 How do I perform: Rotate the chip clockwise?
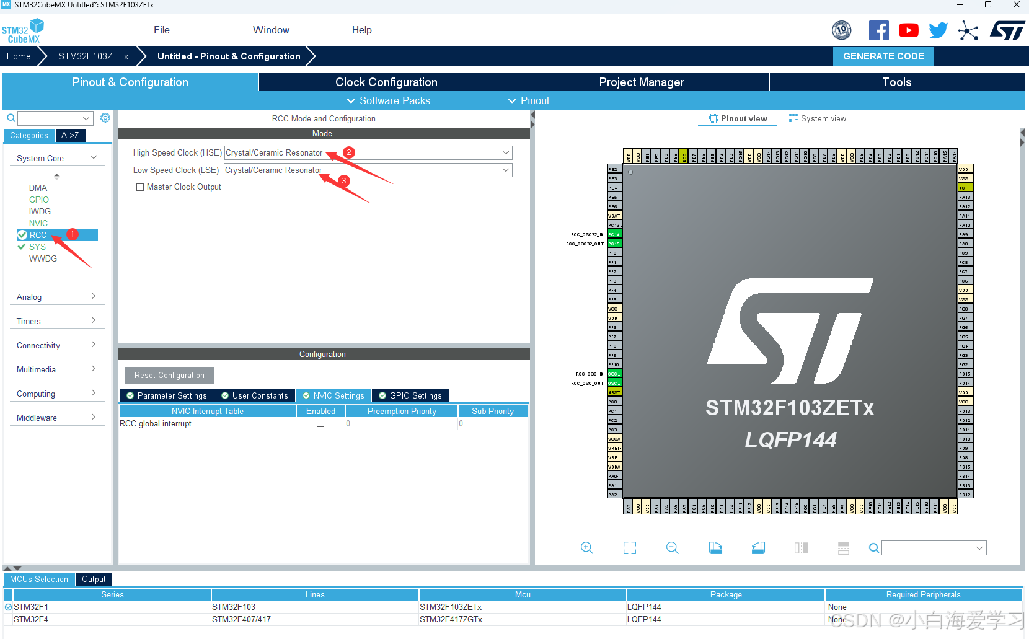(x=715, y=548)
